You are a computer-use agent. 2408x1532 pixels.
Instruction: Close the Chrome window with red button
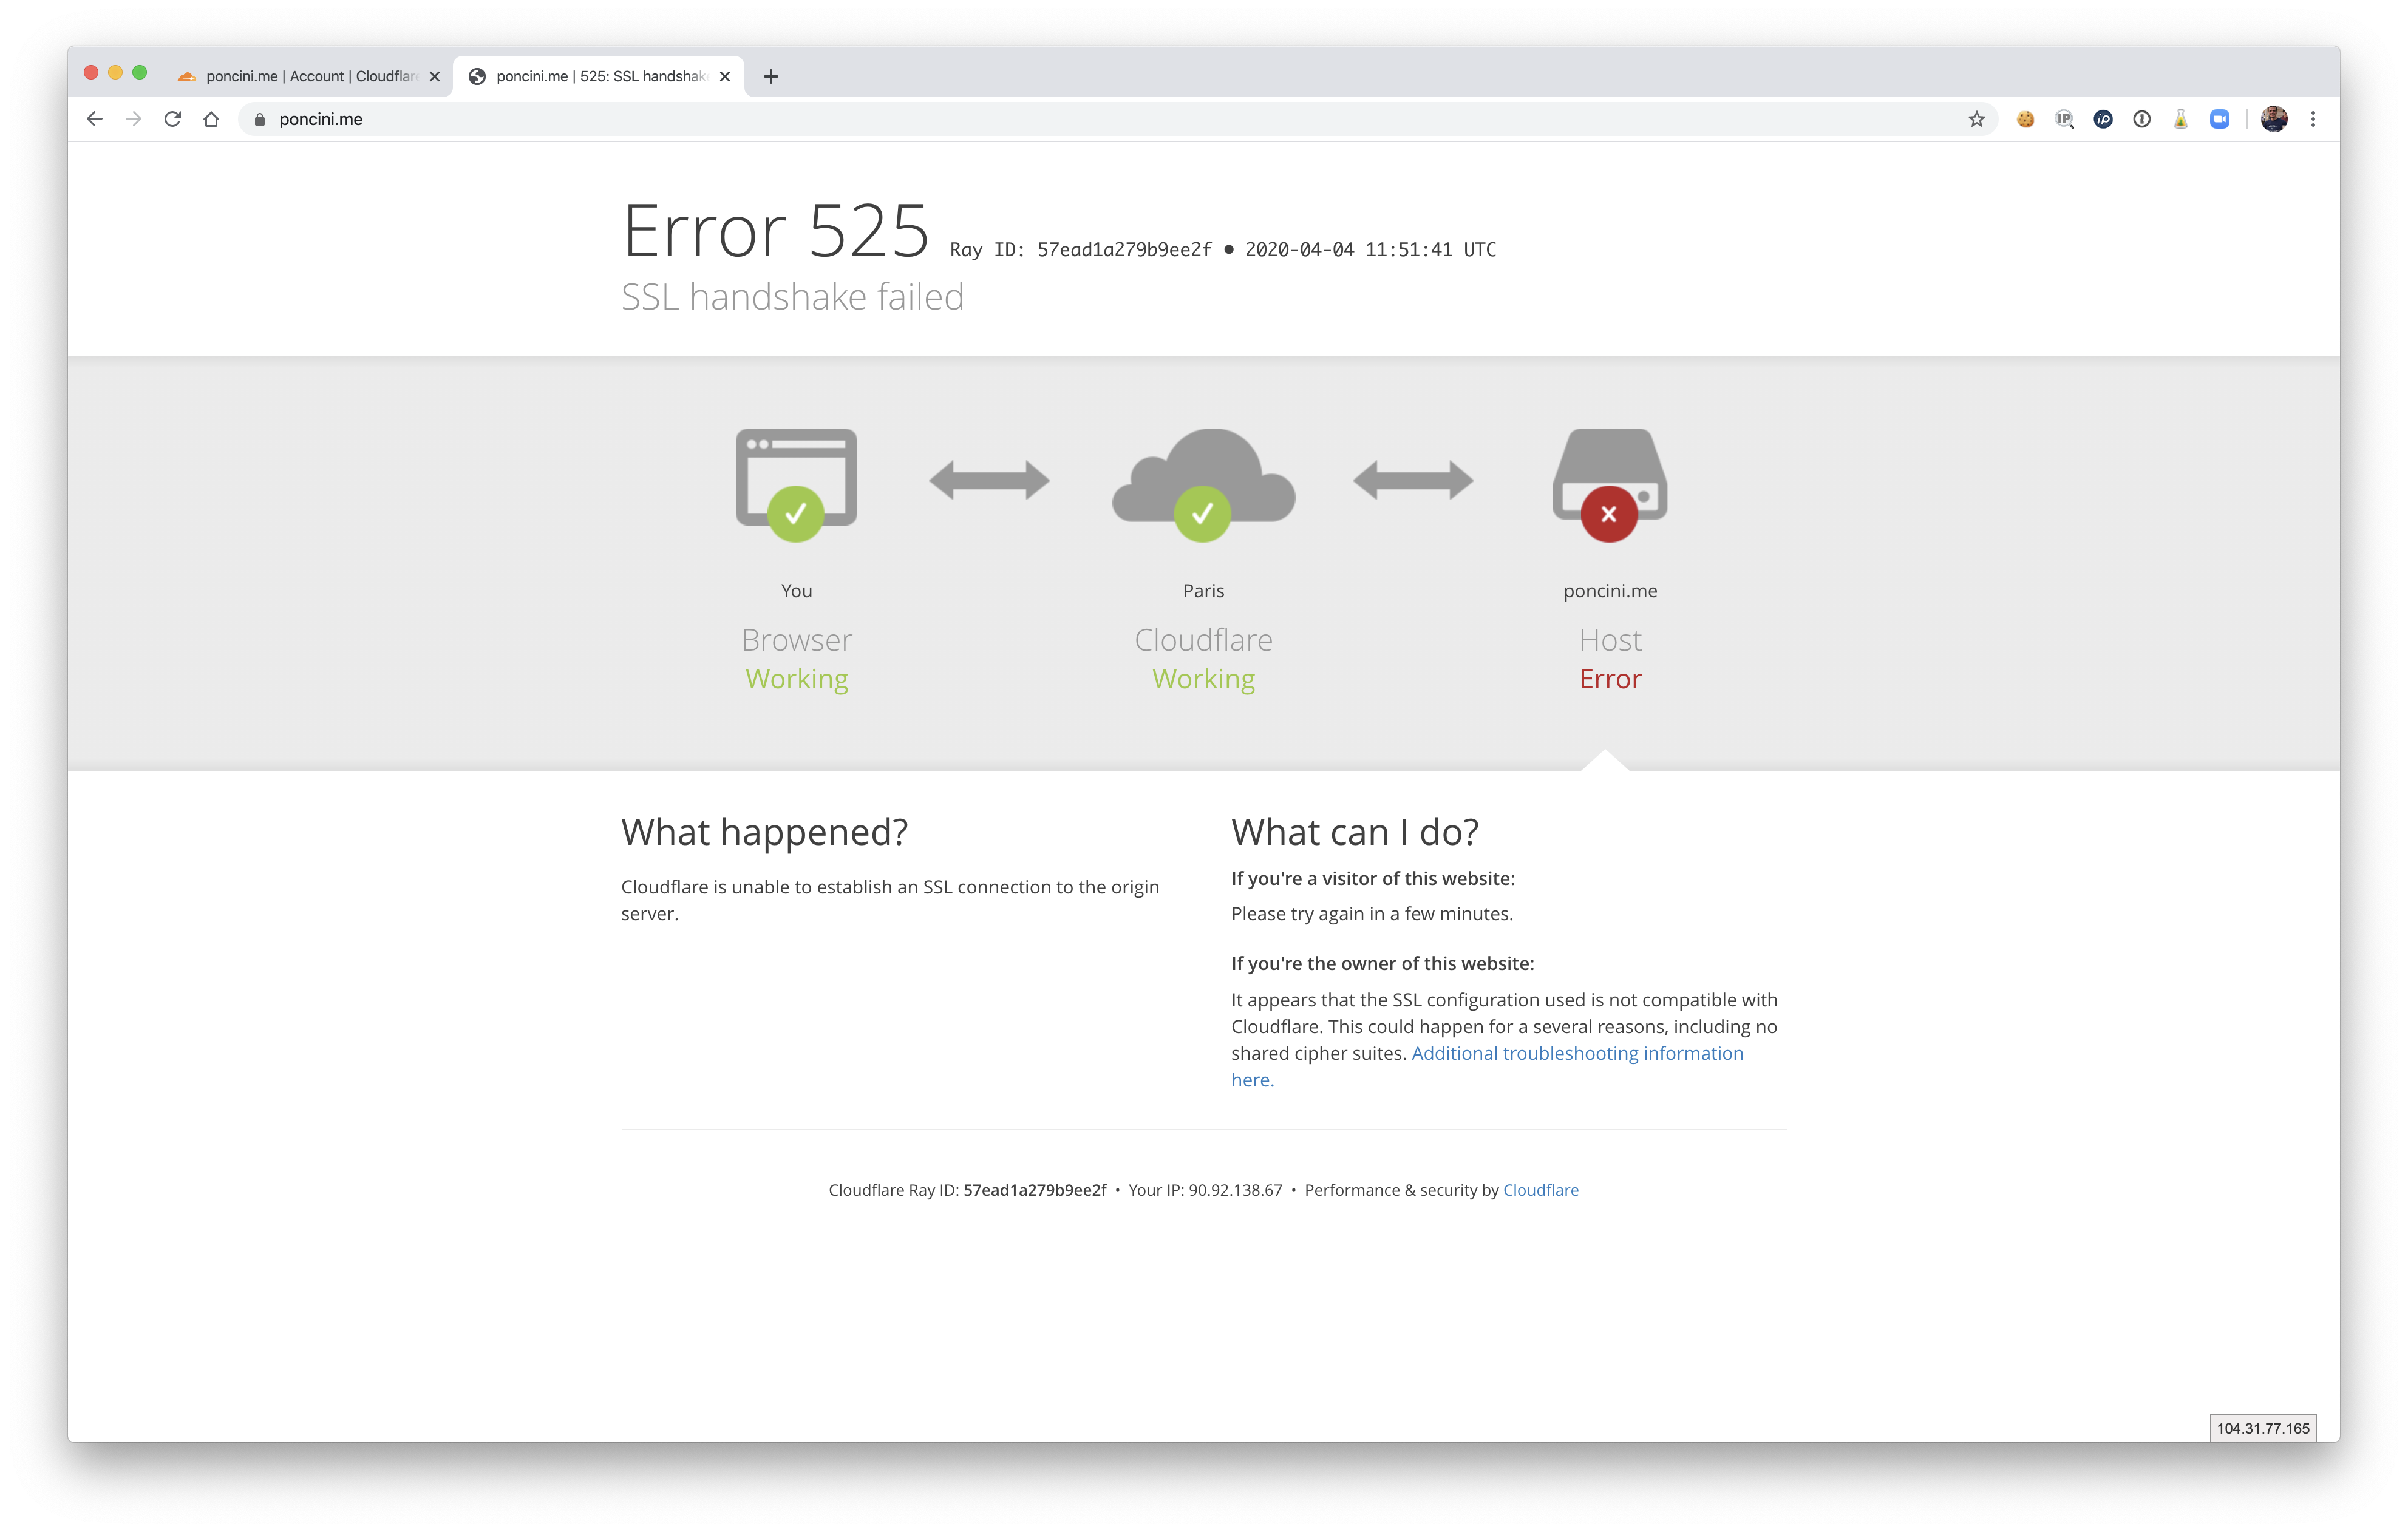91,72
